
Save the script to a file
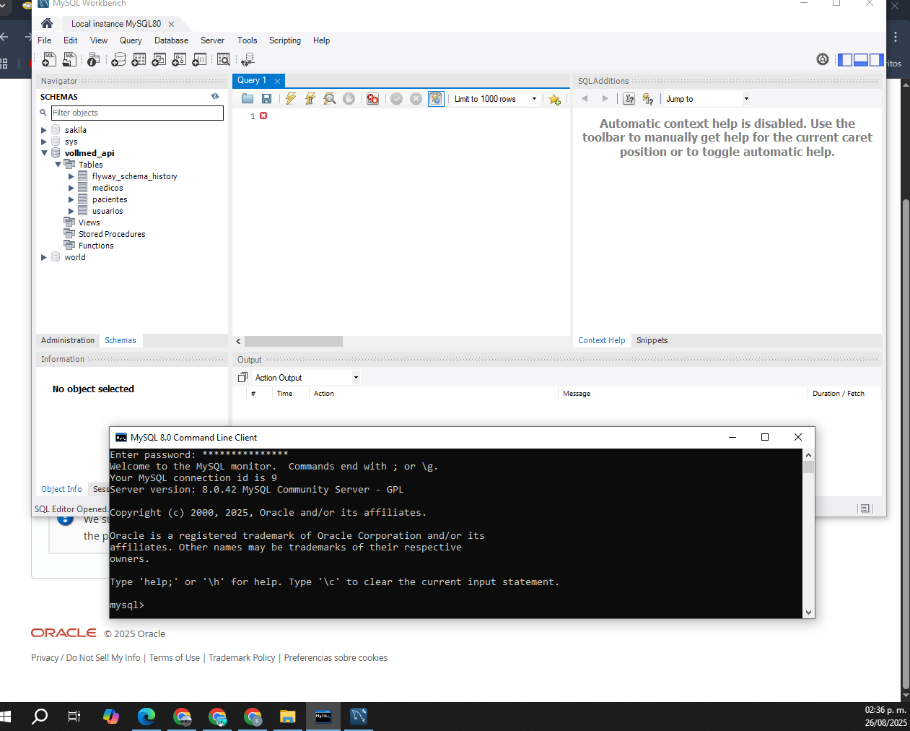point(266,99)
